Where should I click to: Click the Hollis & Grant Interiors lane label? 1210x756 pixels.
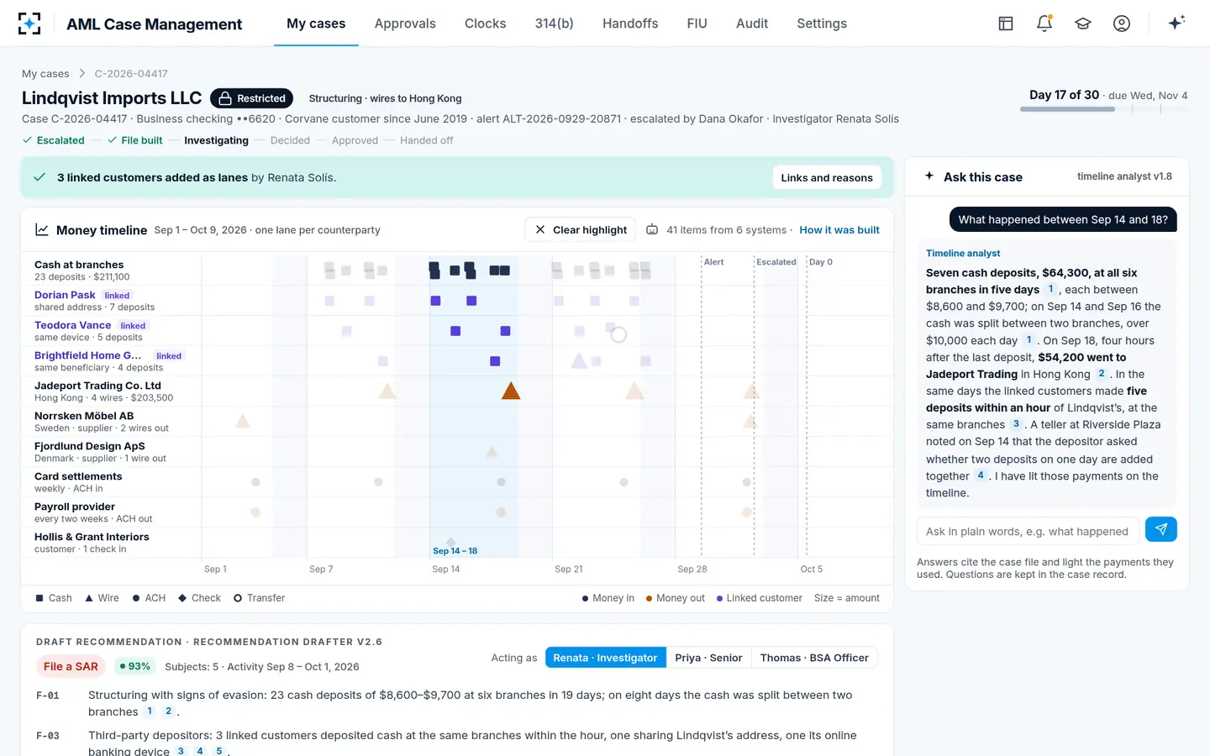[92, 537]
